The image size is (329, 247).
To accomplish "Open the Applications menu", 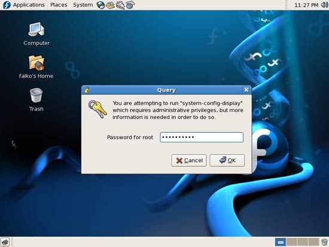I will tap(29, 5).
